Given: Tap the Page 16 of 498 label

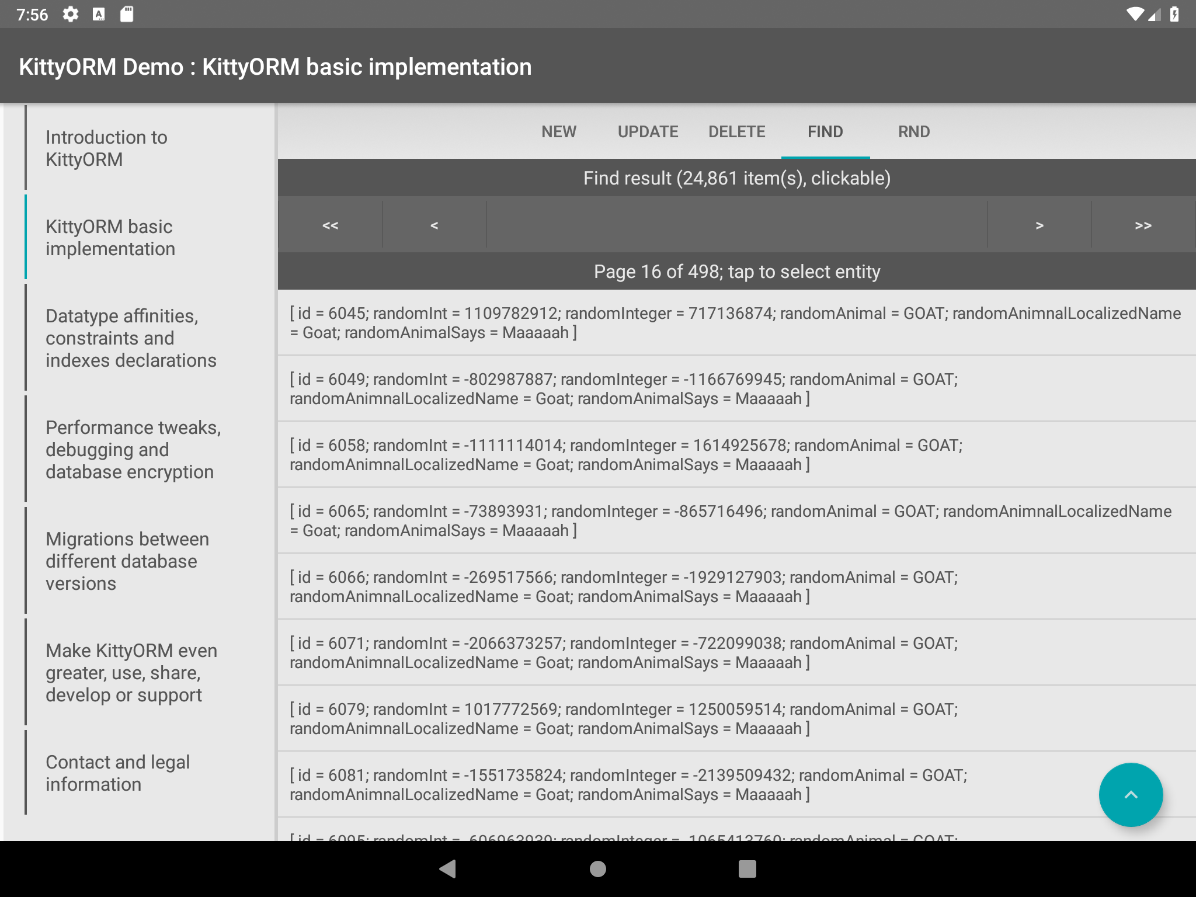Looking at the screenshot, I should tap(737, 272).
